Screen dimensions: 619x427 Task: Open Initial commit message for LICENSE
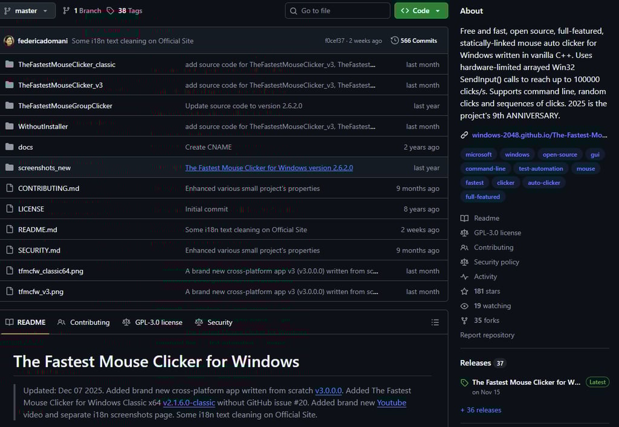pos(207,209)
